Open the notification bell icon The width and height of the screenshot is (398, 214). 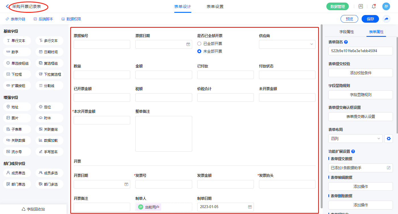374,7
